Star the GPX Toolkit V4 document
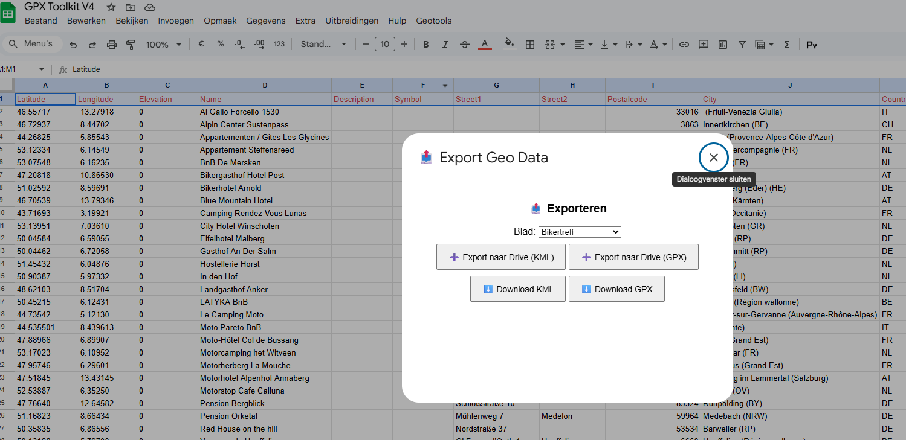The height and width of the screenshot is (440, 906). [x=111, y=7]
